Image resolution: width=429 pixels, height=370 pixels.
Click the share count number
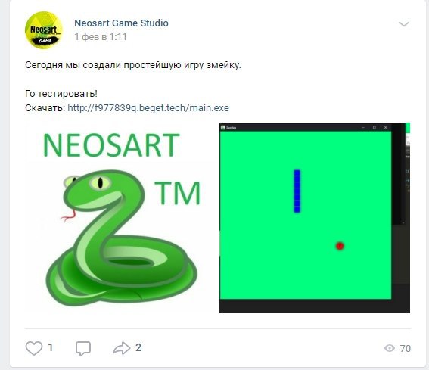pyautogui.click(x=138, y=348)
